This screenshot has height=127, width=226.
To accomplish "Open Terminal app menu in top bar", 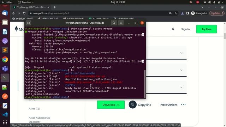I will pos(26,2).
